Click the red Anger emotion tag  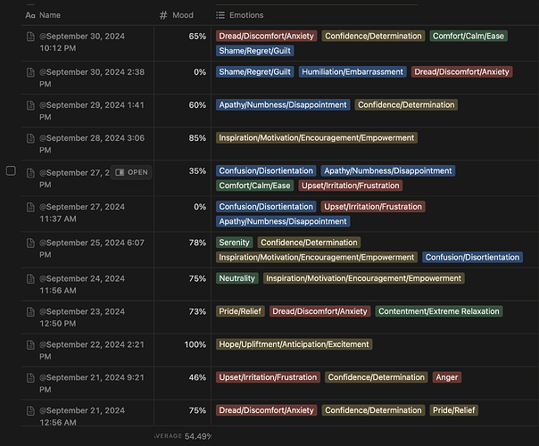447,377
